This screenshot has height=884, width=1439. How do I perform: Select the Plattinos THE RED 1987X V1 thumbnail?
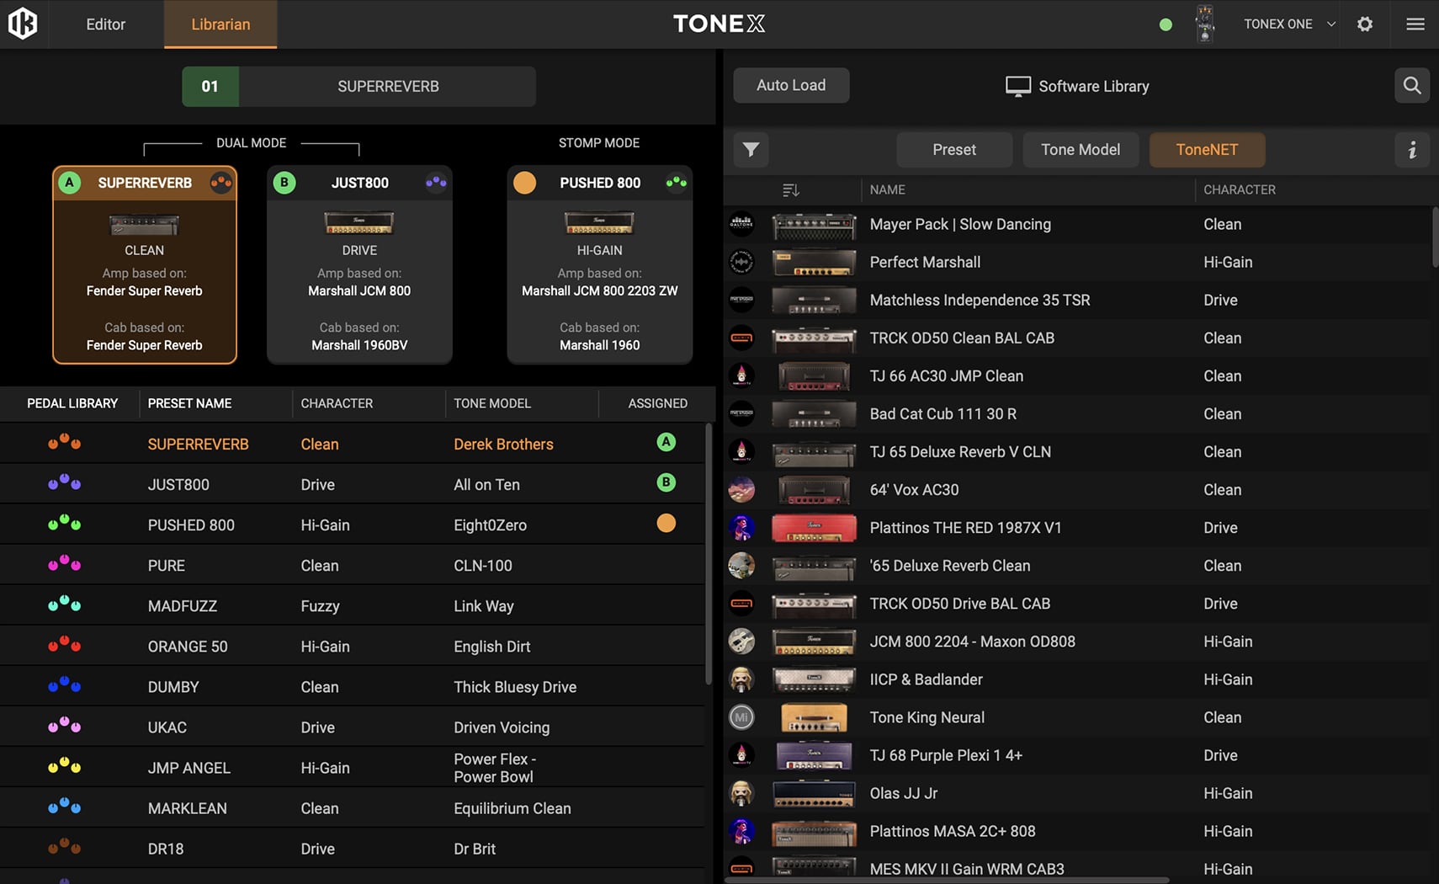coord(814,528)
